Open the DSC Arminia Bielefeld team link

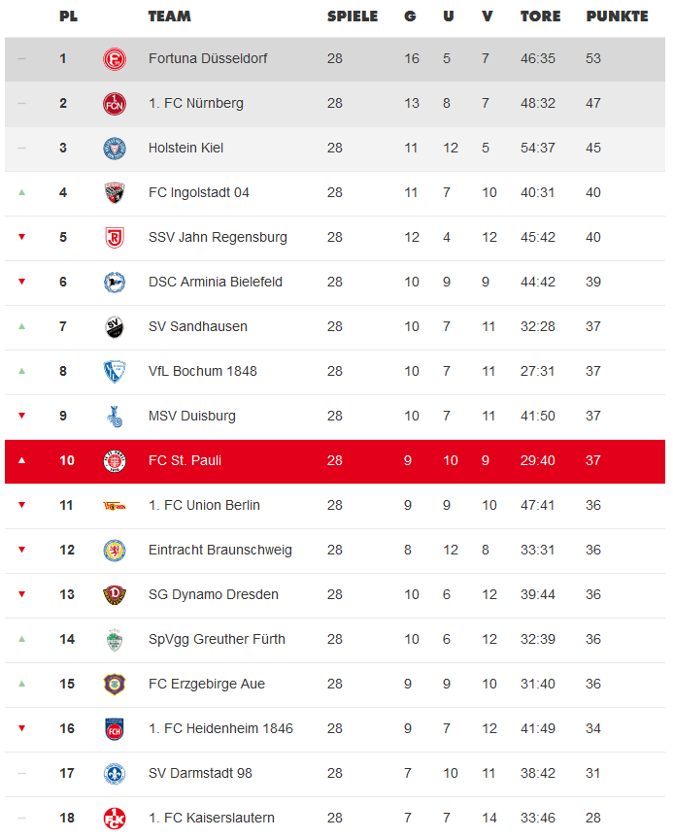tap(216, 283)
